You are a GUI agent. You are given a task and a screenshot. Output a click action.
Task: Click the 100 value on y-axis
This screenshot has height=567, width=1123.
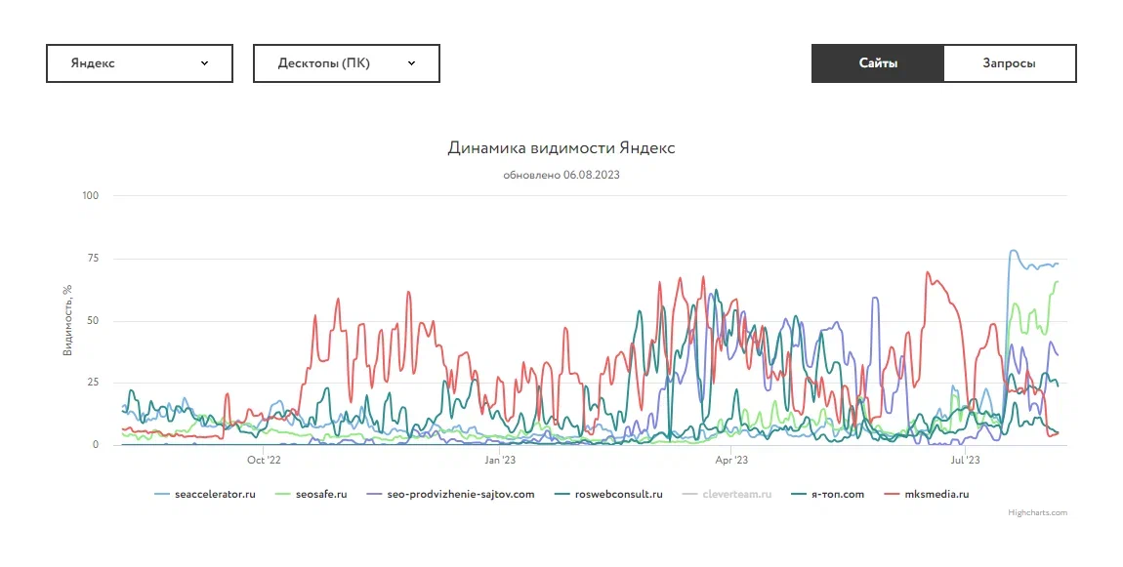click(90, 195)
